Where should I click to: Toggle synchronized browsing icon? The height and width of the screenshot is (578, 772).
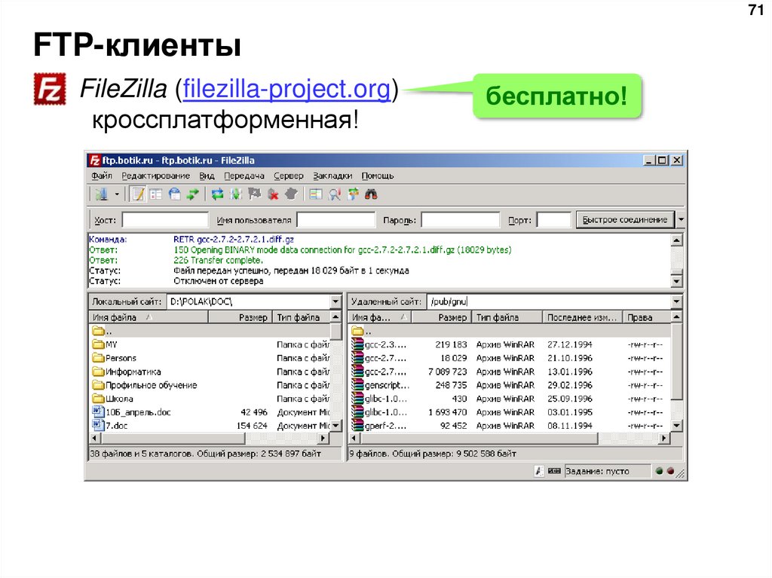tap(353, 194)
